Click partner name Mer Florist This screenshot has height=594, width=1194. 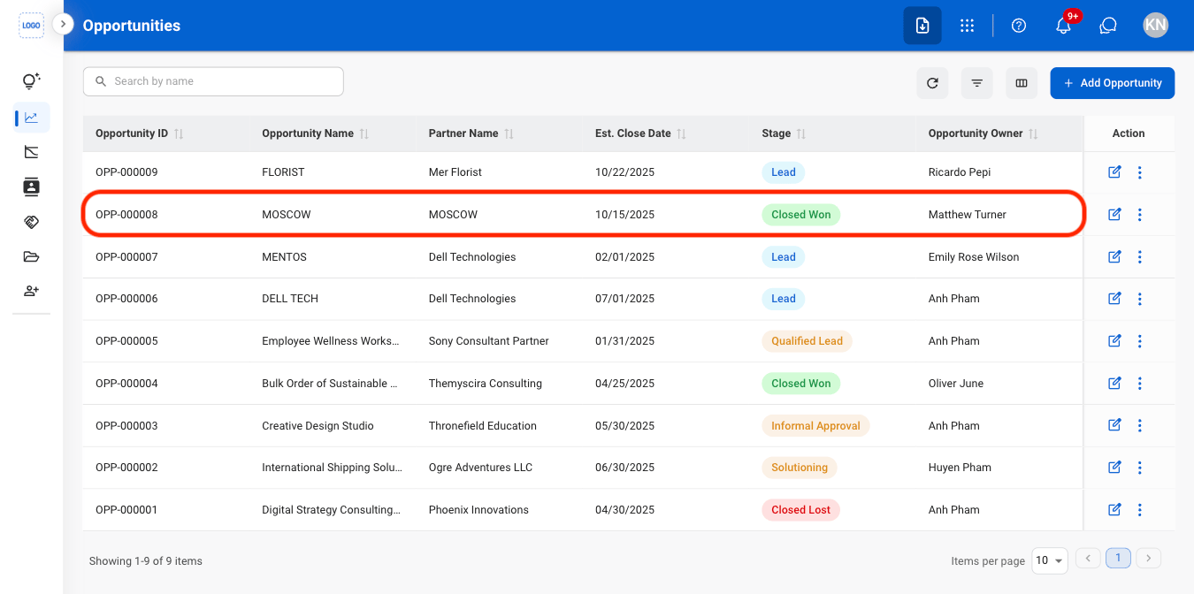point(455,172)
